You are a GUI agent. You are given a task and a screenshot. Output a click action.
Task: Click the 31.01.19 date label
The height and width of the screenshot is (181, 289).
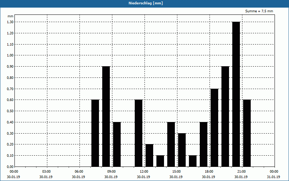pos(273,177)
